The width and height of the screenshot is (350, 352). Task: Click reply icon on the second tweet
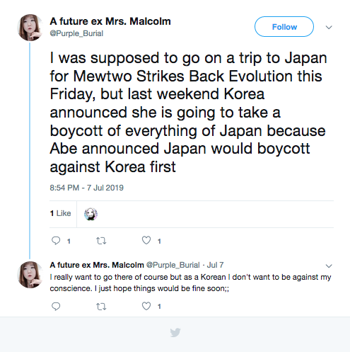pyautogui.click(x=56, y=306)
